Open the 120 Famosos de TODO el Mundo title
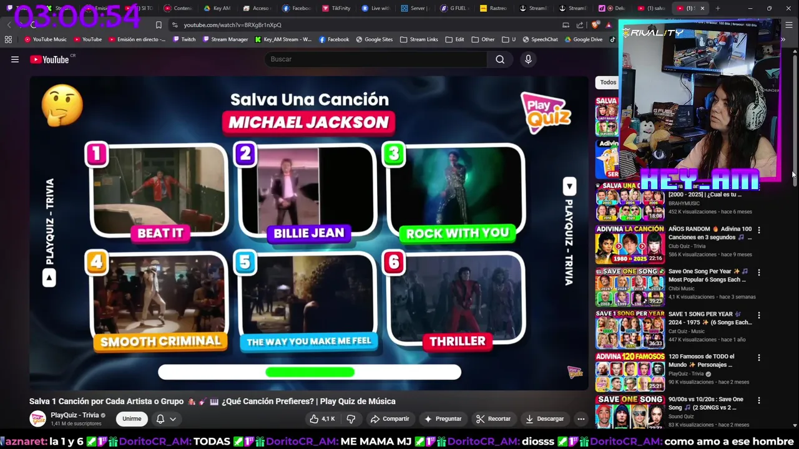The image size is (799, 449). click(x=701, y=360)
